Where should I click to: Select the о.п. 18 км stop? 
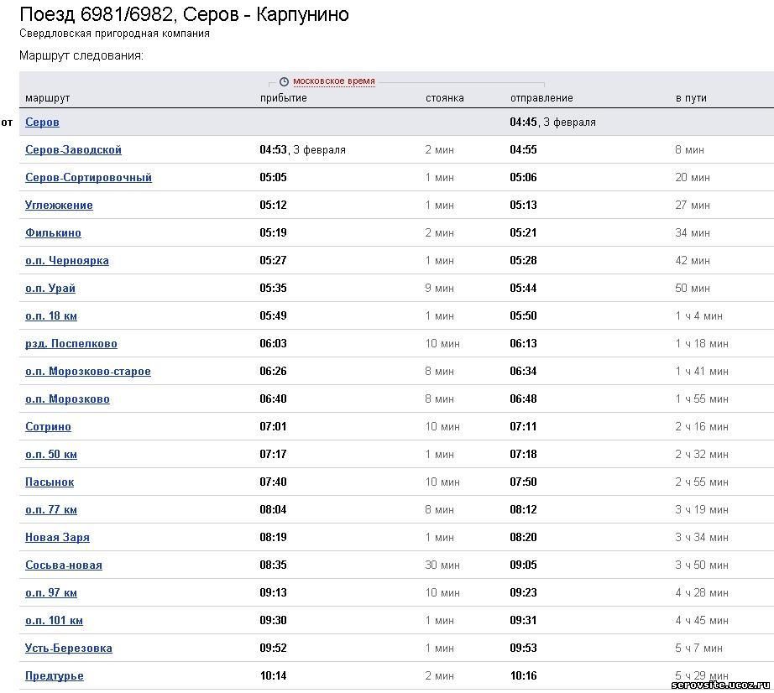[x=51, y=315]
